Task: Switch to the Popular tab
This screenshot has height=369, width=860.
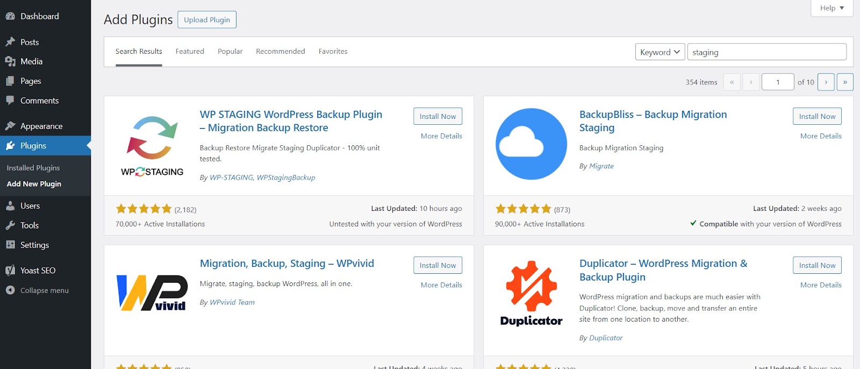Action: point(230,52)
